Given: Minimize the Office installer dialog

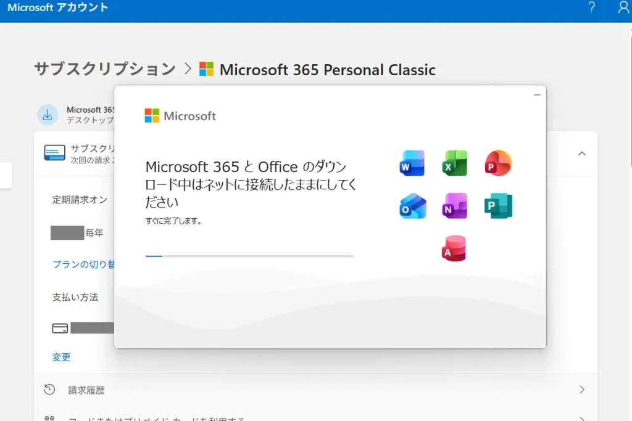Looking at the screenshot, I should [537, 95].
